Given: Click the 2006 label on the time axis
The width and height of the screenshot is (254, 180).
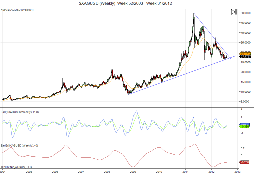Looking at the screenshot, I should tap(55, 172).
